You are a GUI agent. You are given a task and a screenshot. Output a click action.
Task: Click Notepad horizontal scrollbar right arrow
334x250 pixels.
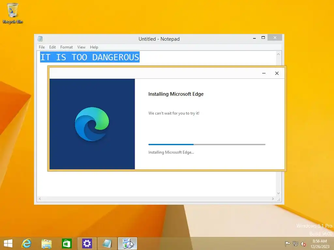(x=273, y=199)
